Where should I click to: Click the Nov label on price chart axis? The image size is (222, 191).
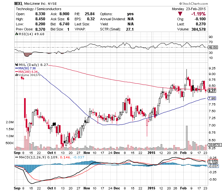[x=87, y=153]
